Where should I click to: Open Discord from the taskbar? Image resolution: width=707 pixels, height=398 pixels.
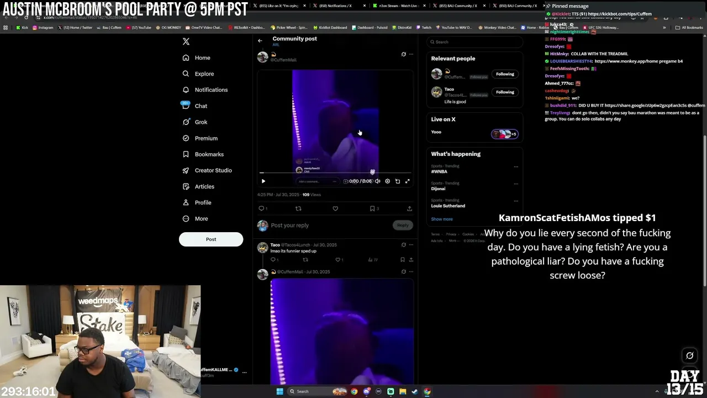click(366, 391)
